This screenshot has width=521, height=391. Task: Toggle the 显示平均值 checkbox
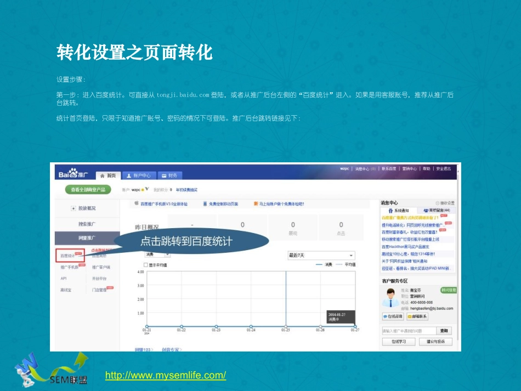tap(145, 265)
